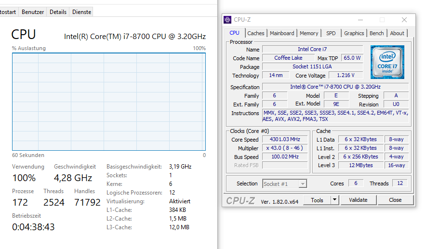Click the Max TDP 65.0 W value

352,58
